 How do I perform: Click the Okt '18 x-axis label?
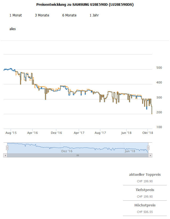pos(148,133)
